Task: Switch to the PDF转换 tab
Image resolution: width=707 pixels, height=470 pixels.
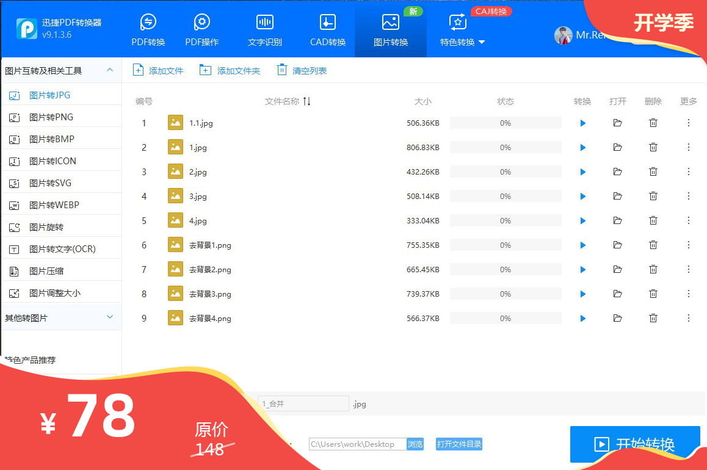Action: [147, 29]
